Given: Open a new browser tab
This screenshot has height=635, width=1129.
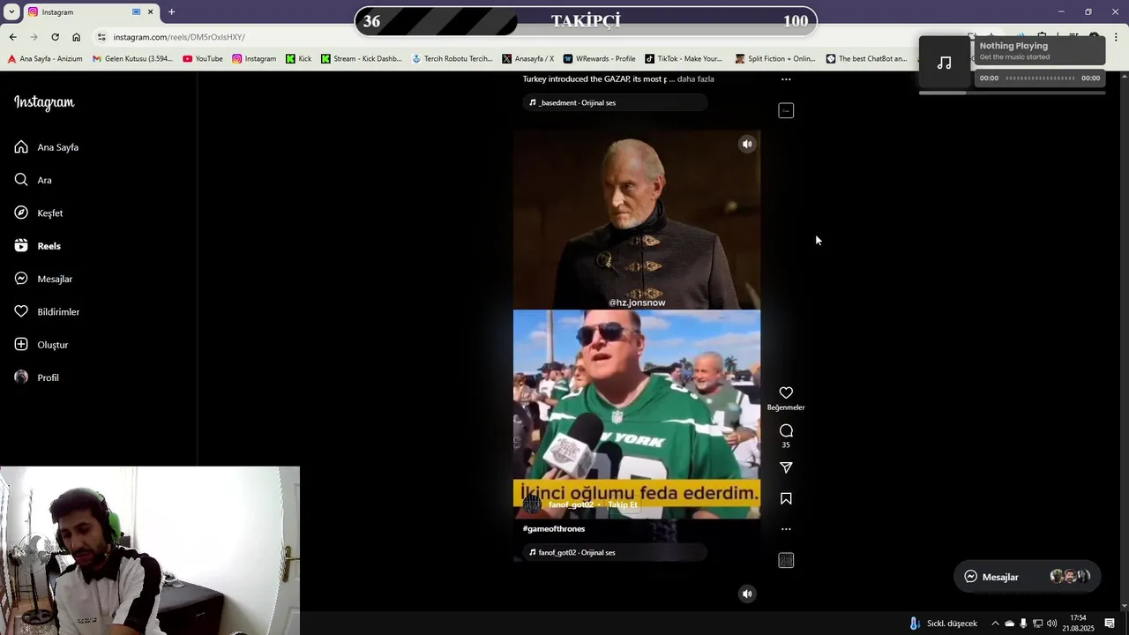Looking at the screenshot, I should tap(171, 12).
